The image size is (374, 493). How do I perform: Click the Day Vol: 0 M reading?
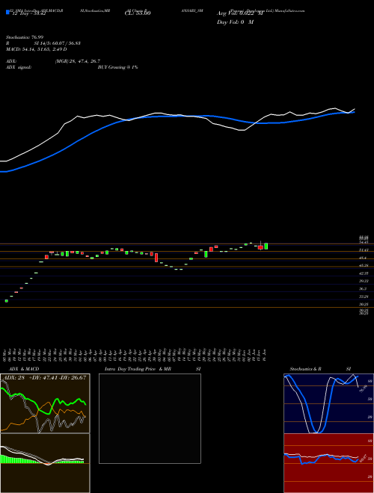235,22
